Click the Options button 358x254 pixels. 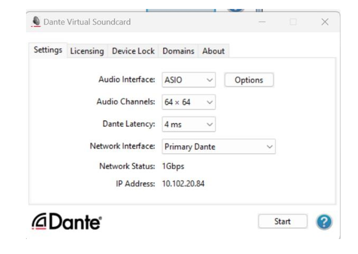[249, 80]
